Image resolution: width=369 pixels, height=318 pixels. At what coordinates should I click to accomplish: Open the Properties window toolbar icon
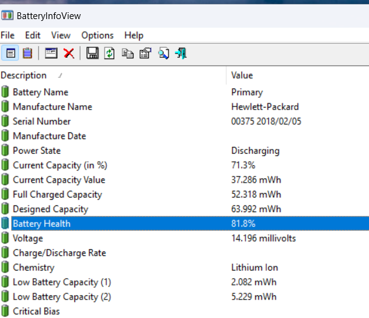(x=51, y=53)
